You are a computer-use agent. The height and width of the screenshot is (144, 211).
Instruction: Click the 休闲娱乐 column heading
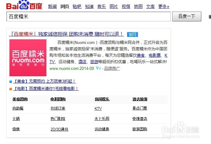(102, 99)
